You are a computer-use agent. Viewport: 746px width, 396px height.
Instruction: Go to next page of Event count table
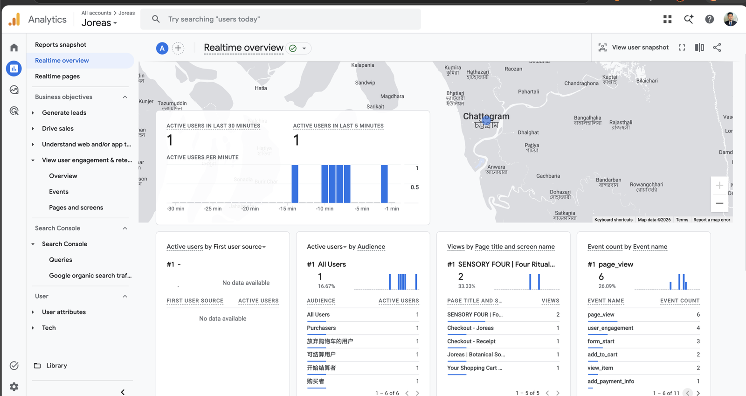point(698,393)
